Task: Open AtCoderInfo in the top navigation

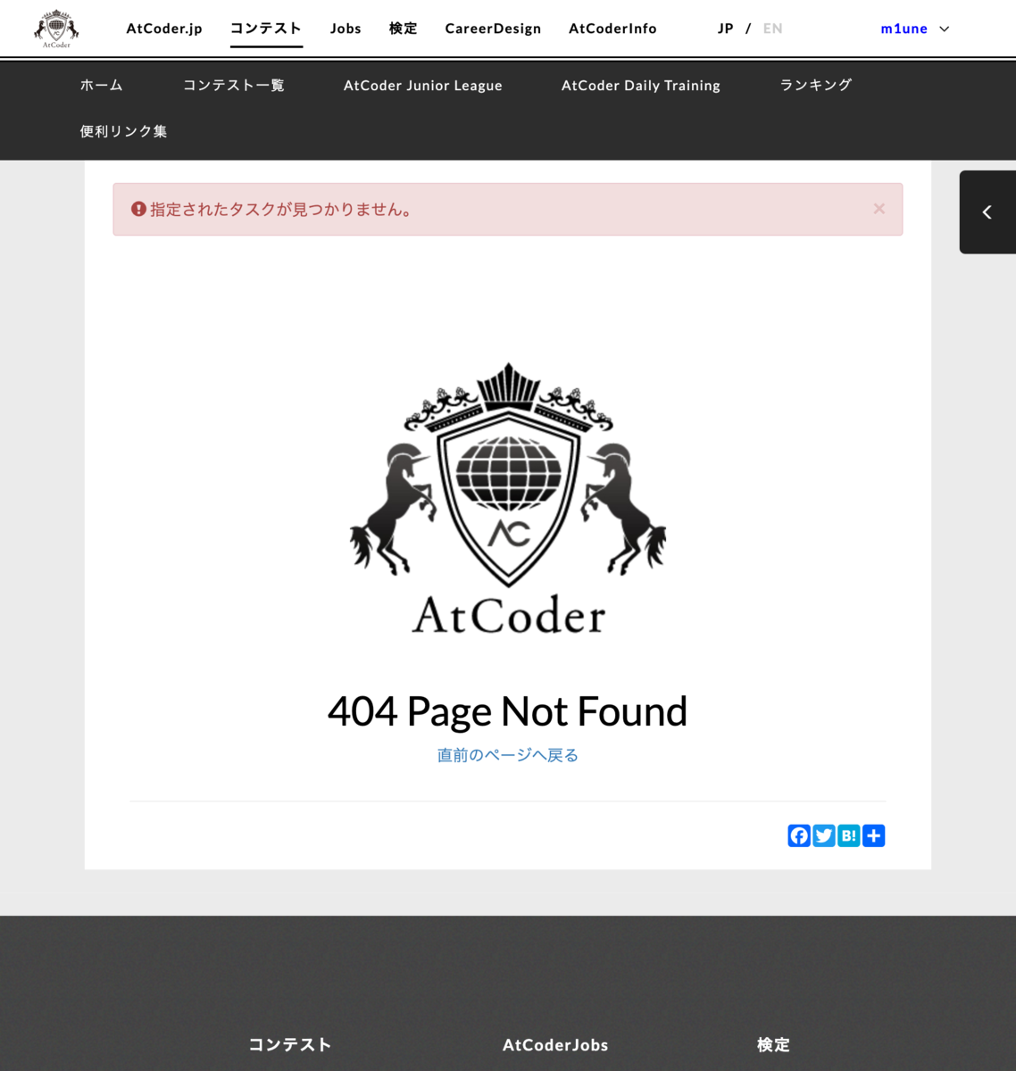Action: (x=612, y=29)
